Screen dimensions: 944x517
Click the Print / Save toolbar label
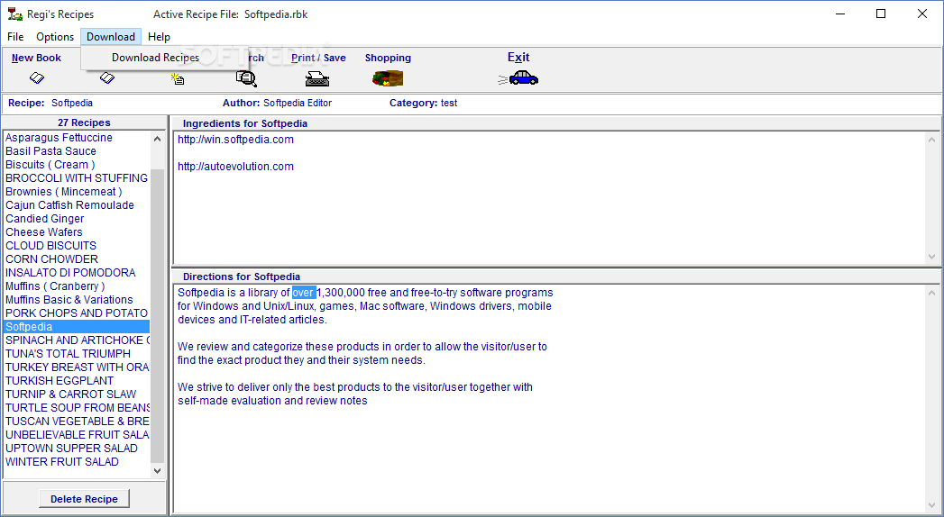318,58
